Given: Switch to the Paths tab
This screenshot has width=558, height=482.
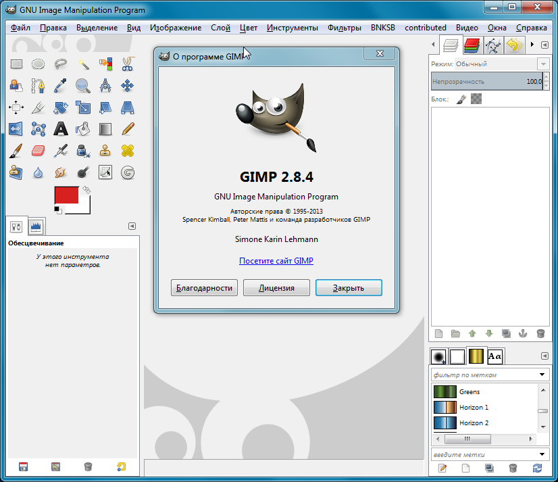Looking at the screenshot, I should pyautogui.click(x=493, y=45).
